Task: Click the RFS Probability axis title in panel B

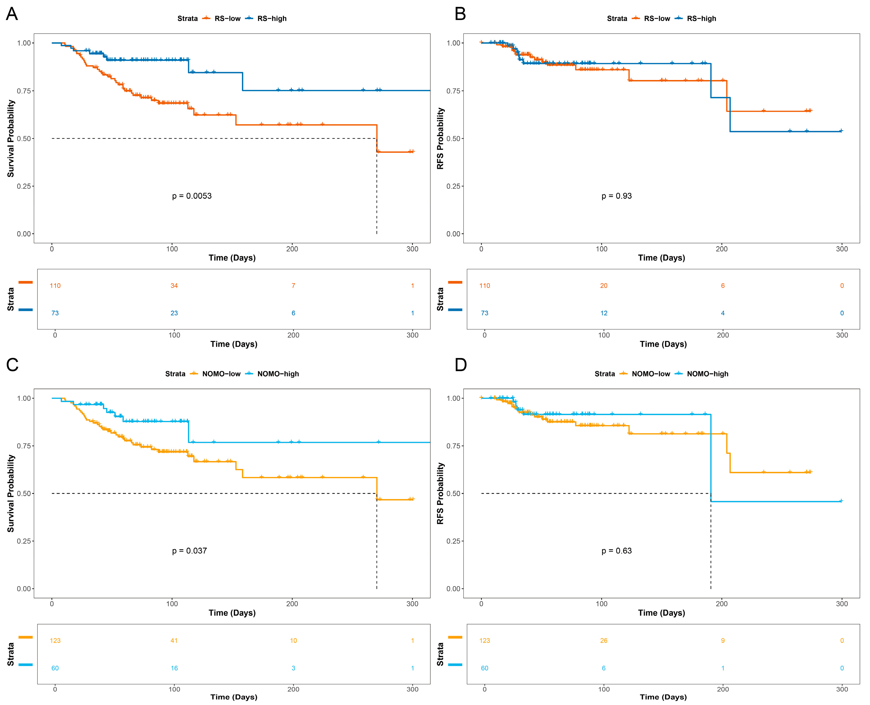Action: (x=440, y=138)
